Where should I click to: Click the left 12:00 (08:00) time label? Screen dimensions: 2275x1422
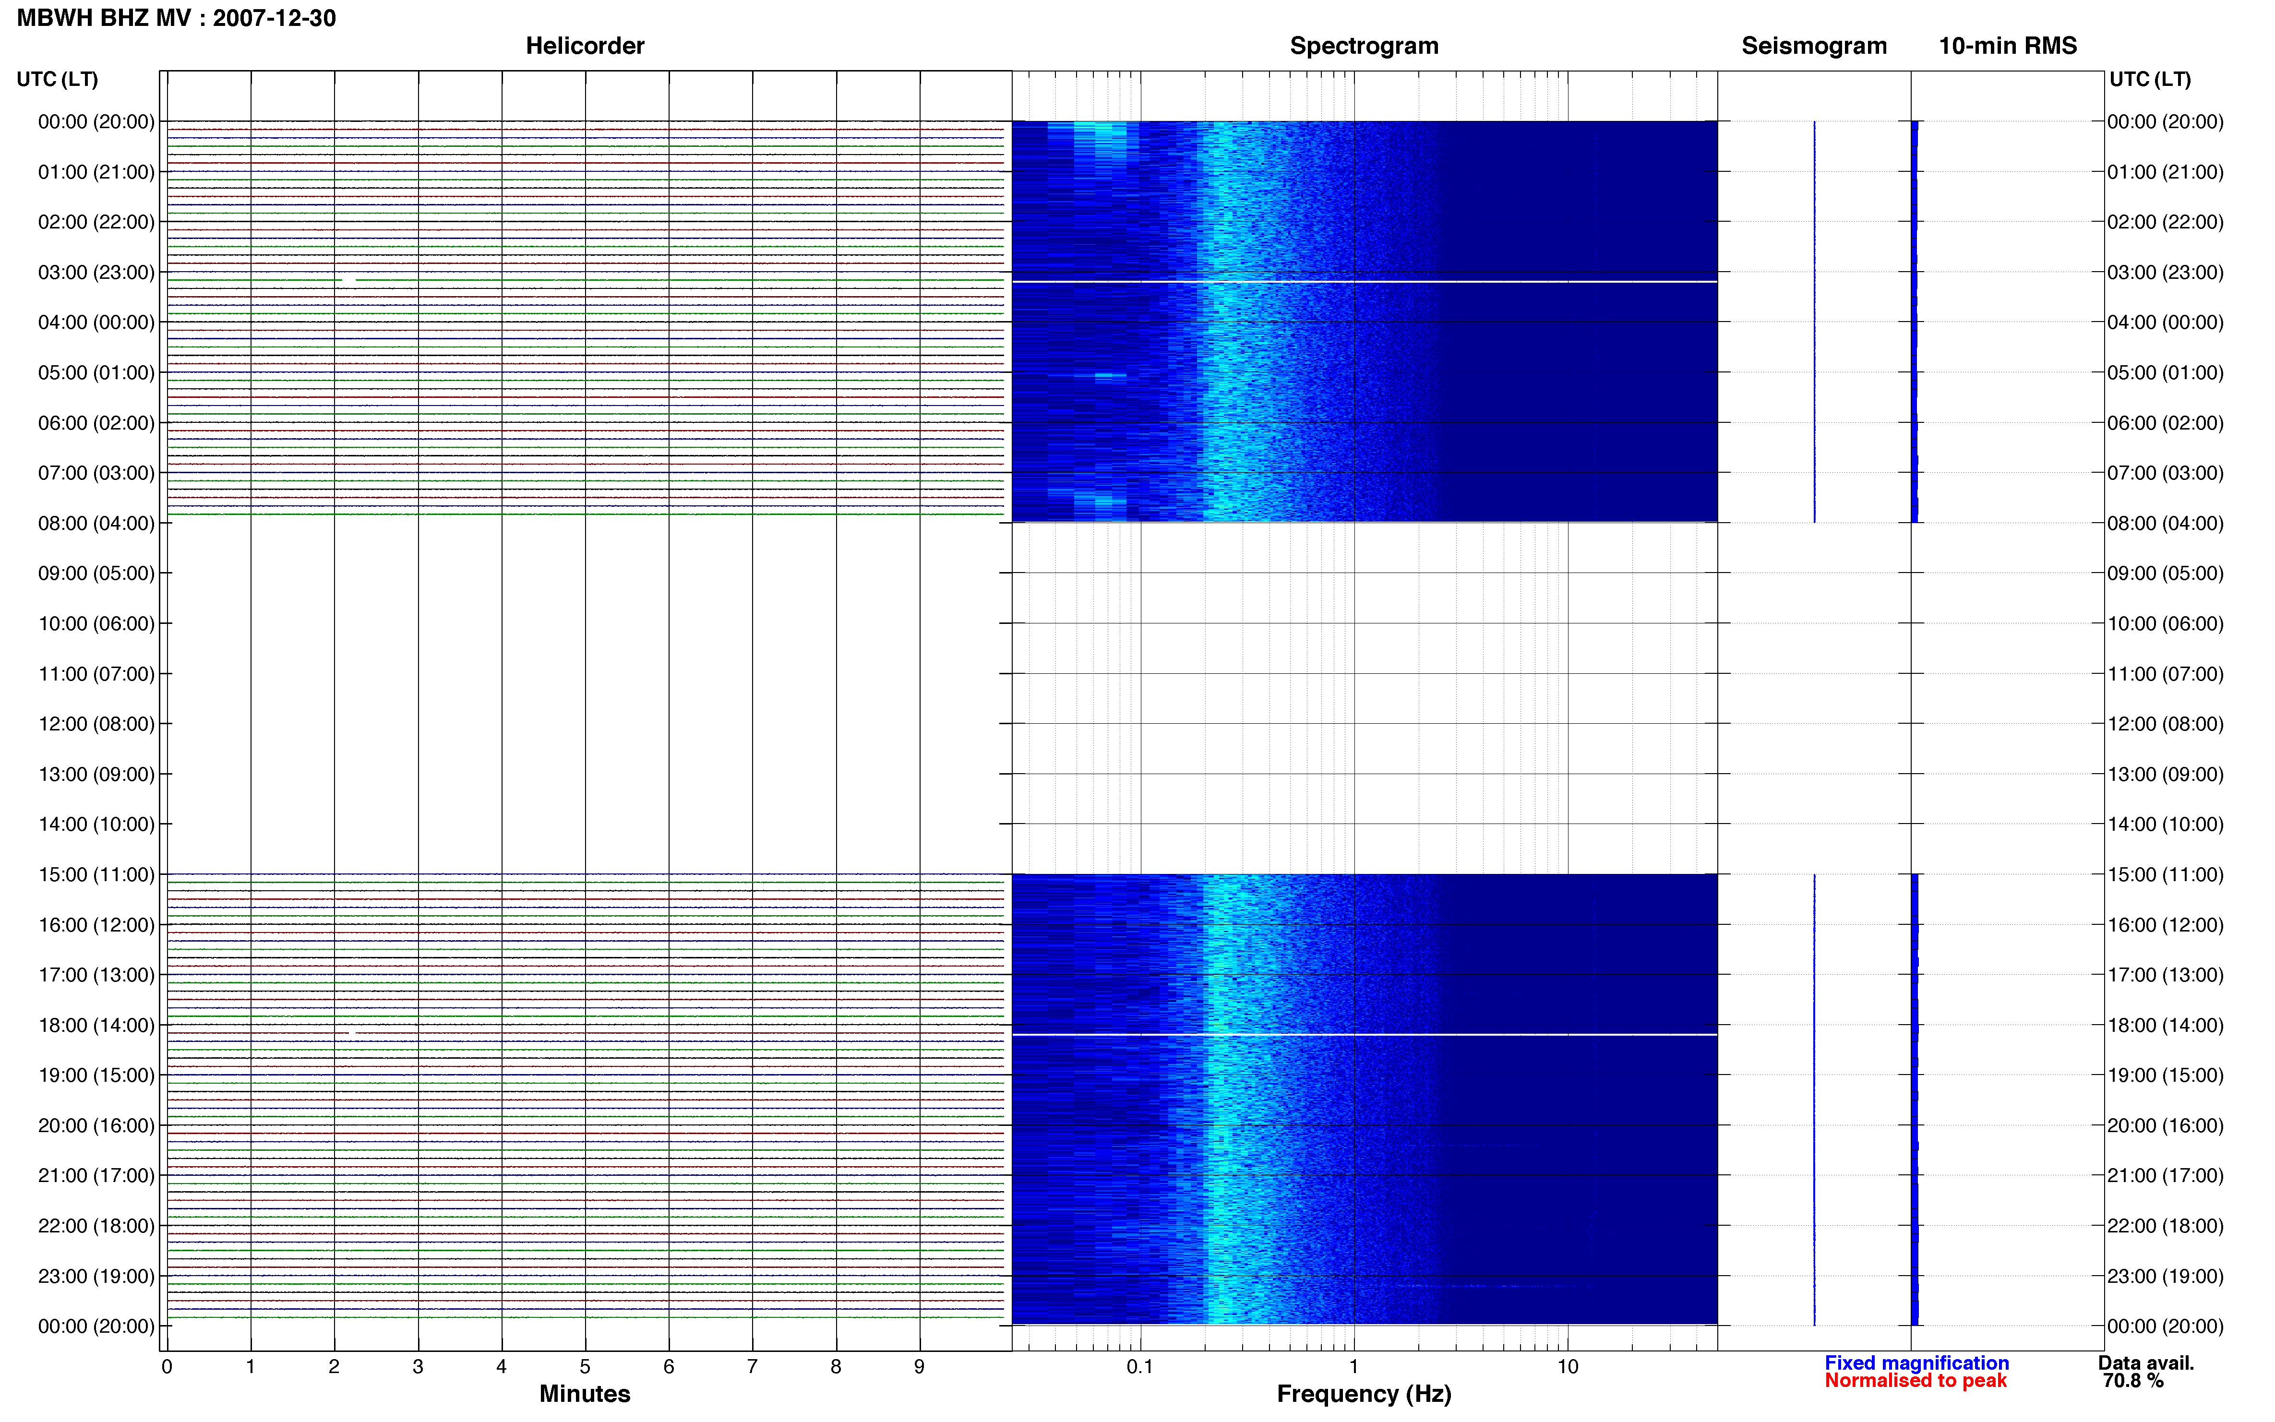[x=96, y=724]
